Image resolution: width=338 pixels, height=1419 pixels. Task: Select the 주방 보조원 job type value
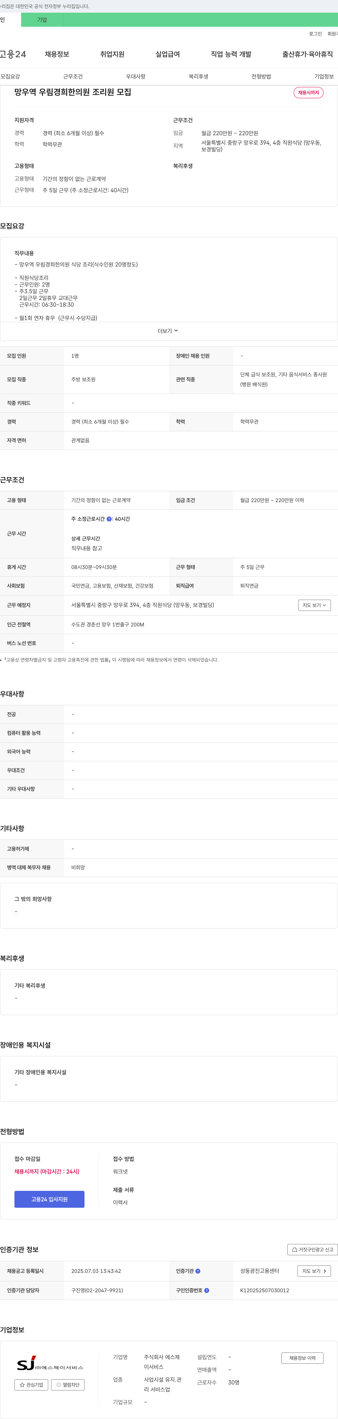point(83,380)
